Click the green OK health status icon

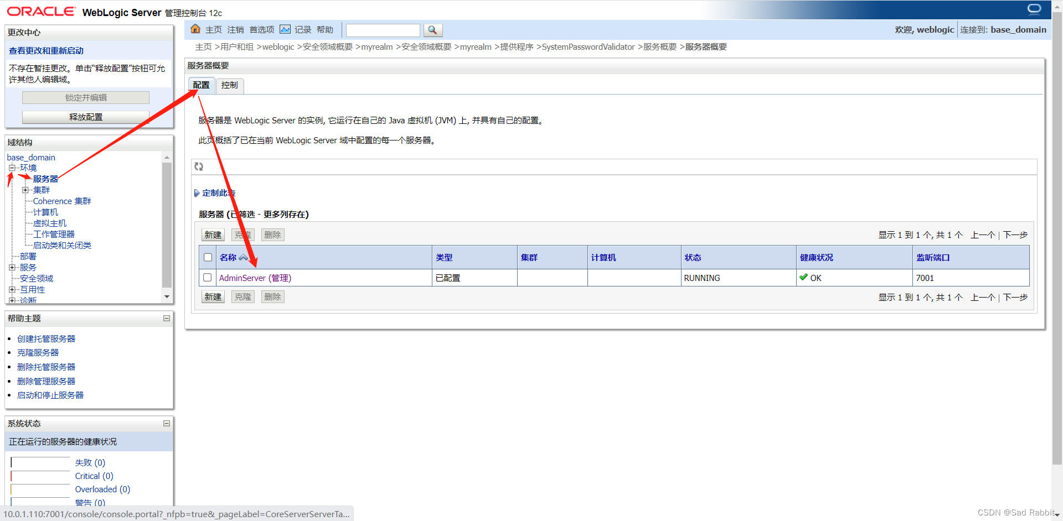(x=804, y=277)
